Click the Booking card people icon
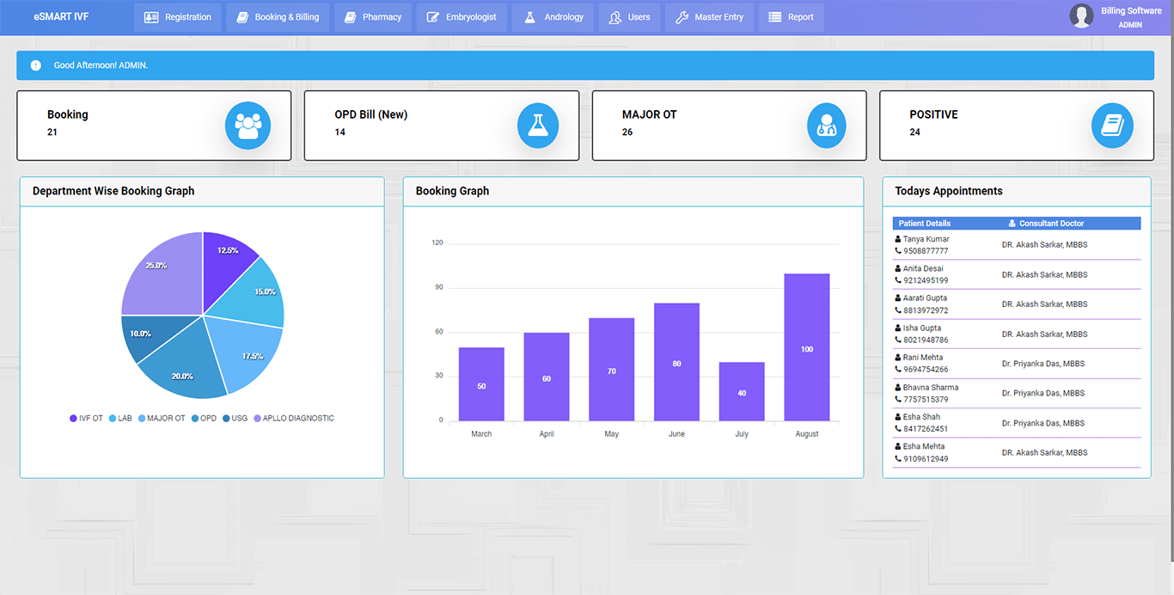This screenshot has height=595, width=1174. coord(248,126)
